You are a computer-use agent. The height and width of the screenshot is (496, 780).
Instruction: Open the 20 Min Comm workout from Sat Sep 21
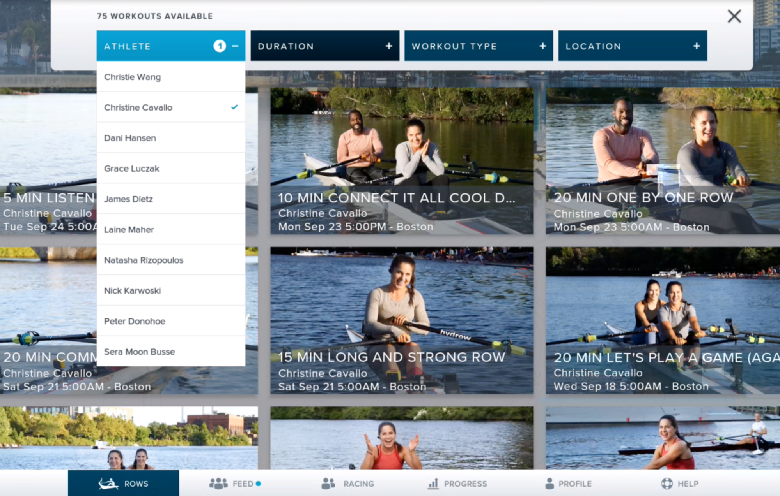(x=48, y=320)
